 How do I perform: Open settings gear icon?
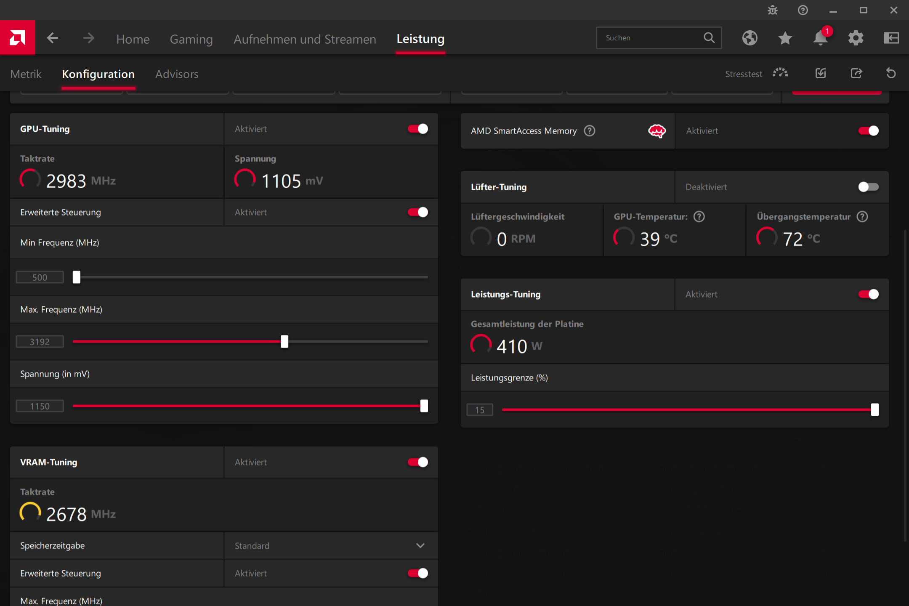[856, 38]
